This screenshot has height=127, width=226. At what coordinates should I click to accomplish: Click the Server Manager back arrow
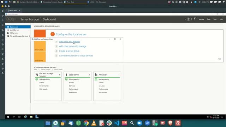tap(8, 19)
